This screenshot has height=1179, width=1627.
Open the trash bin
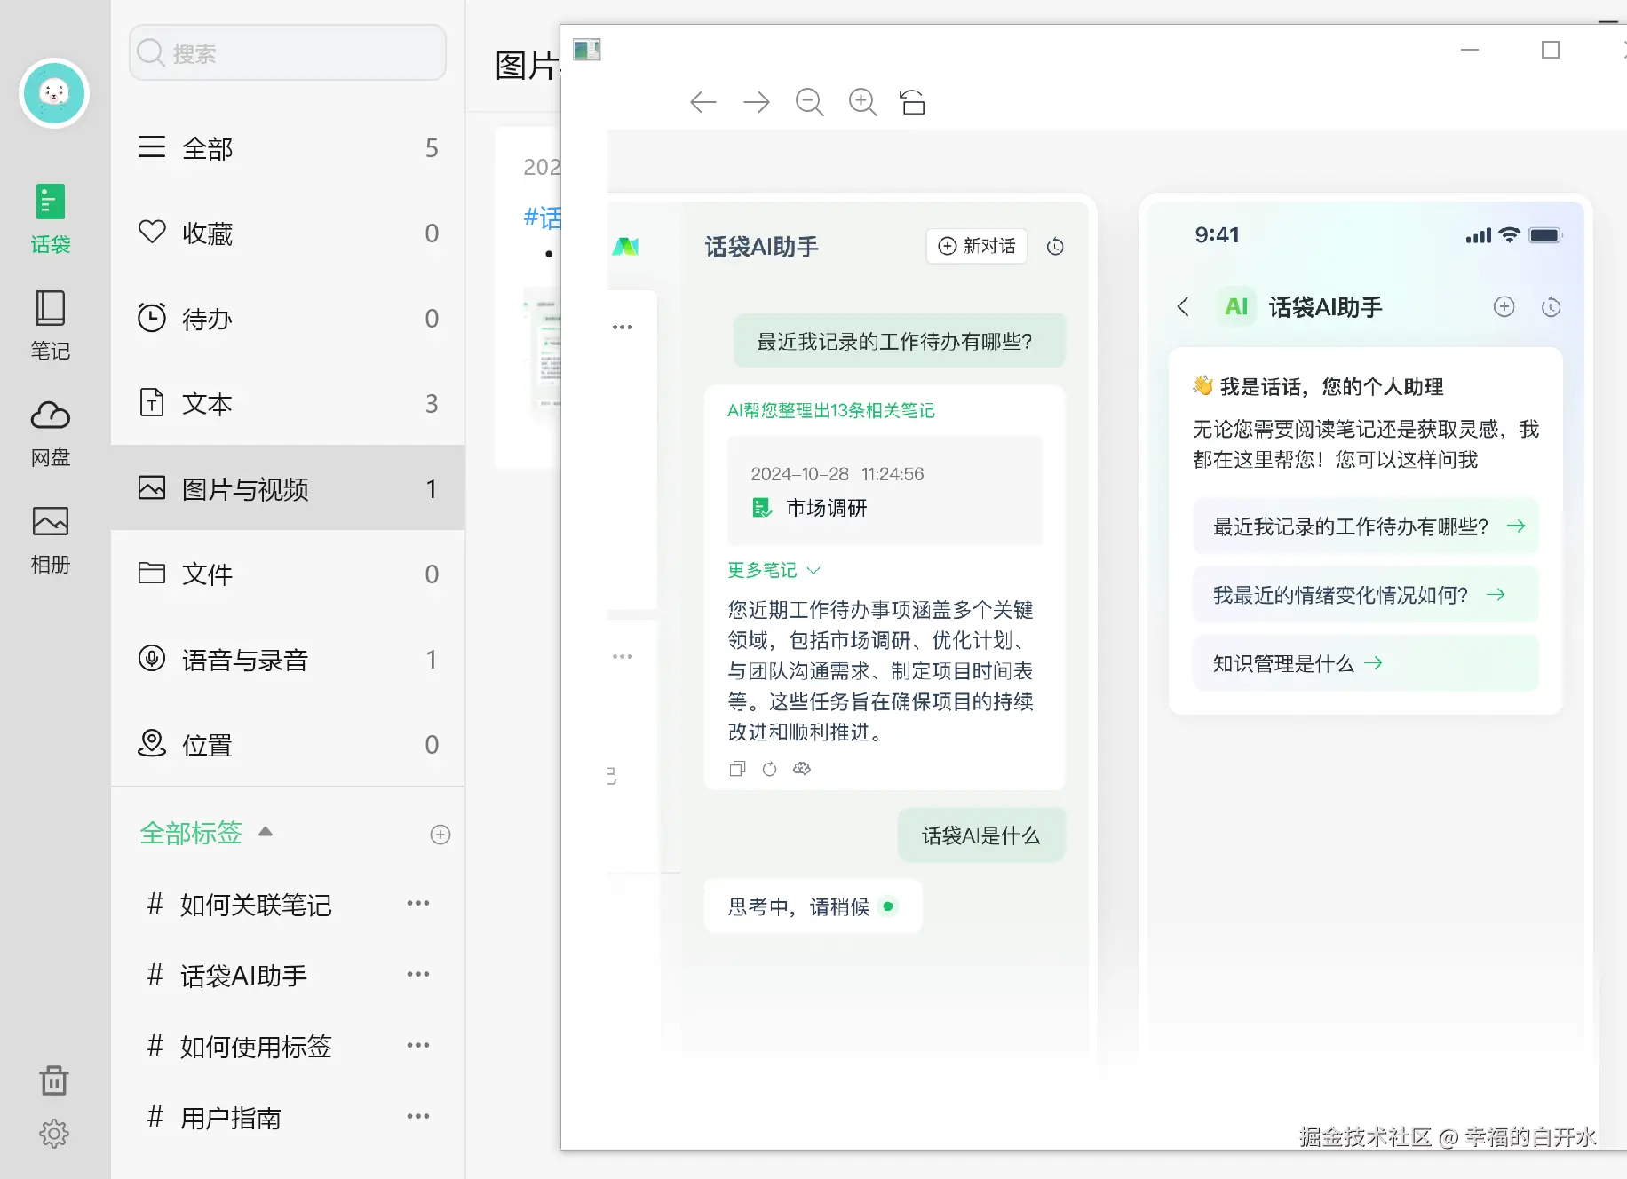coord(53,1080)
